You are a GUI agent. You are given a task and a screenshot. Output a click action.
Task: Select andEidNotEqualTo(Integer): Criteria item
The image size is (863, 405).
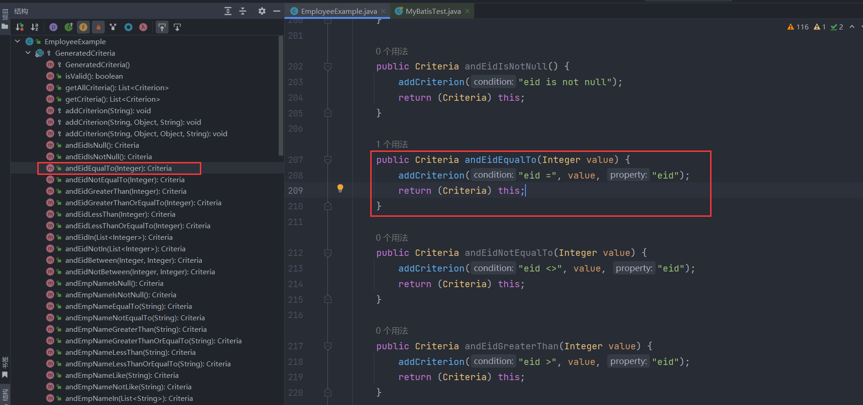[x=125, y=179]
